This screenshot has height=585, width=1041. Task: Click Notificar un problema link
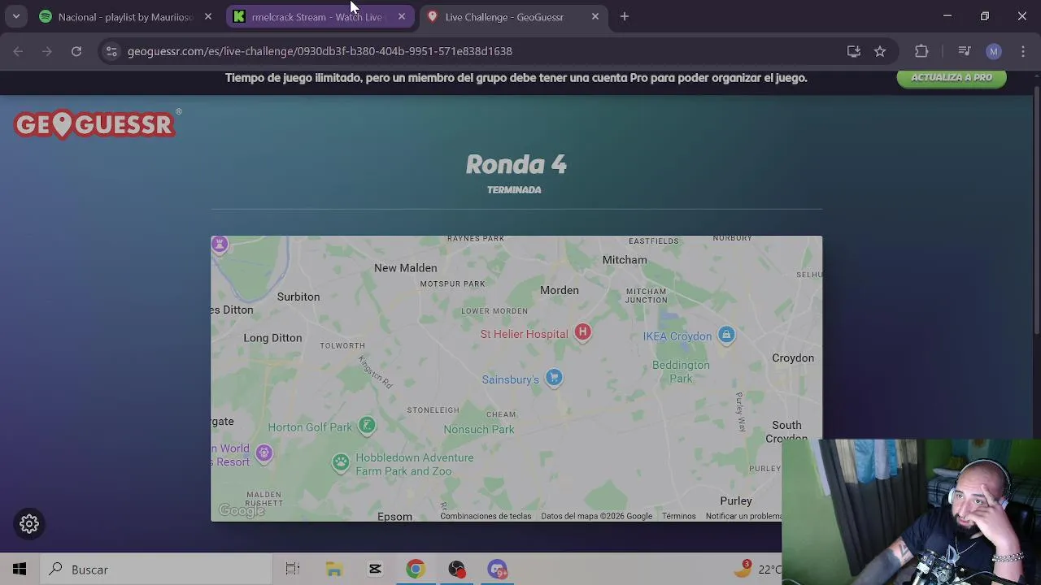(743, 516)
